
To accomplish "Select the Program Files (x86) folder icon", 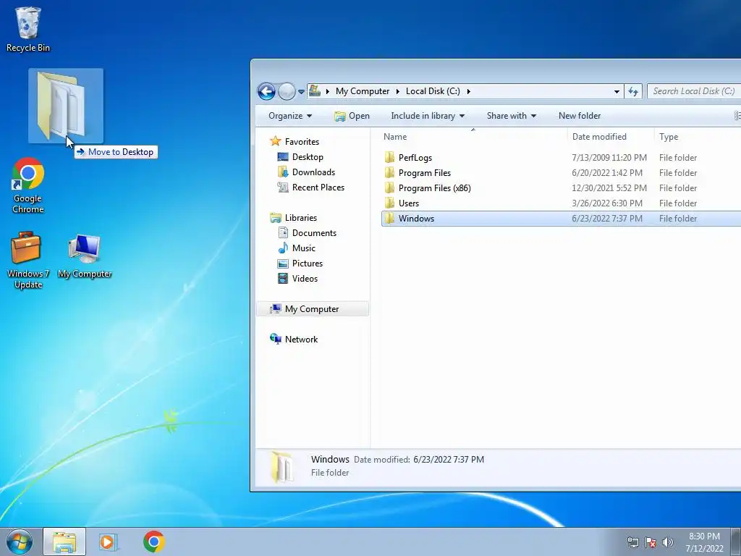I will click(x=389, y=188).
